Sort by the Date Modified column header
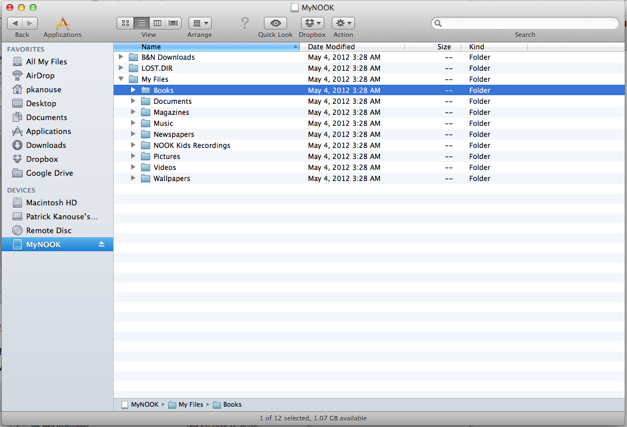This screenshot has height=427, width=627. click(x=331, y=46)
